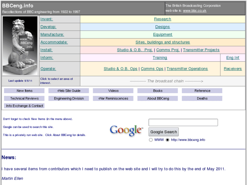Open Comms Proj. link
The width and height of the screenshot is (247, 185).
(x=168, y=50)
